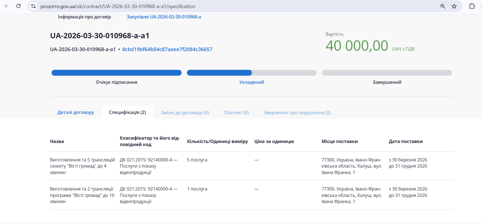Click the URL in the address bar
Image resolution: width=482 pixels, height=224 pixels.
click(x=118, y=6)
